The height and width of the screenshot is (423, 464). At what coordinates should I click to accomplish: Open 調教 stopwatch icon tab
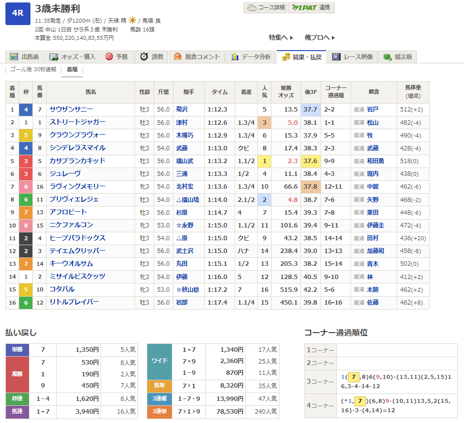tap(152, 56)
